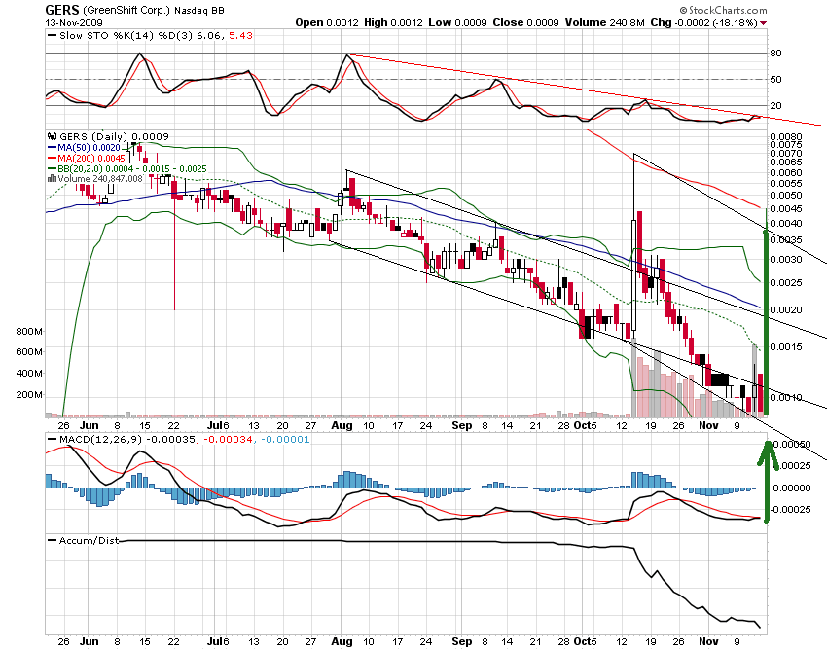The image size is (827, 650).
Task: Click the long red wick candle near June 22
Action: pos(174,242)
